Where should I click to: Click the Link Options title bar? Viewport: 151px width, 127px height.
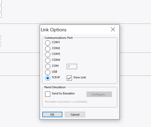[x=75, y=29]
